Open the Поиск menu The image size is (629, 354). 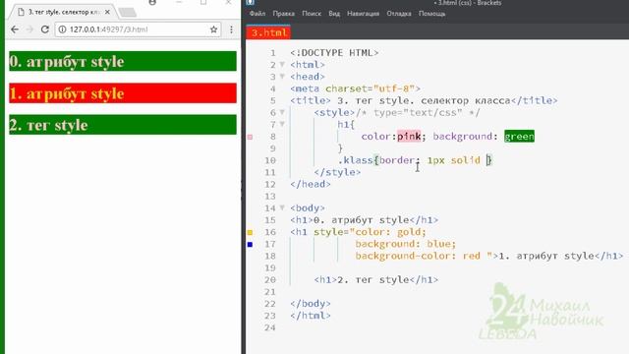(x=312, y=13)
